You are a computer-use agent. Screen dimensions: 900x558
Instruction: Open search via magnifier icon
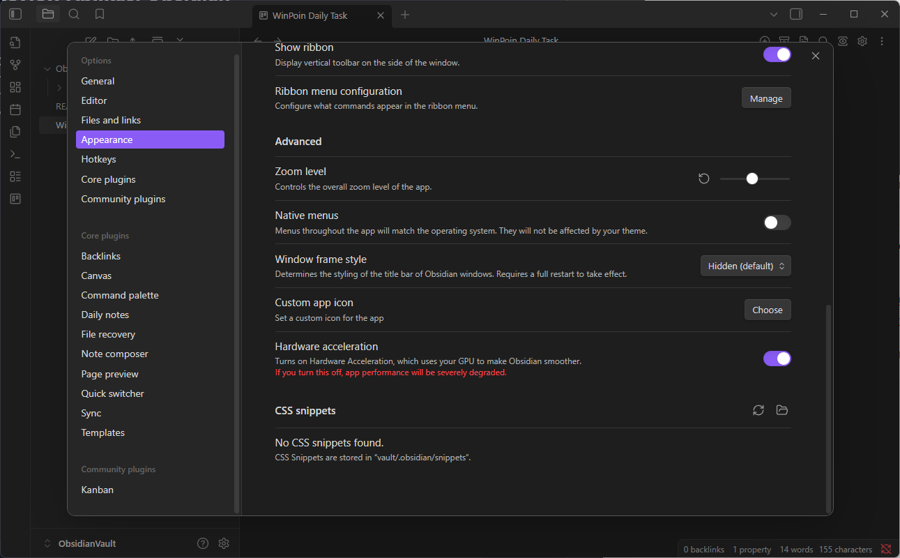74,14
